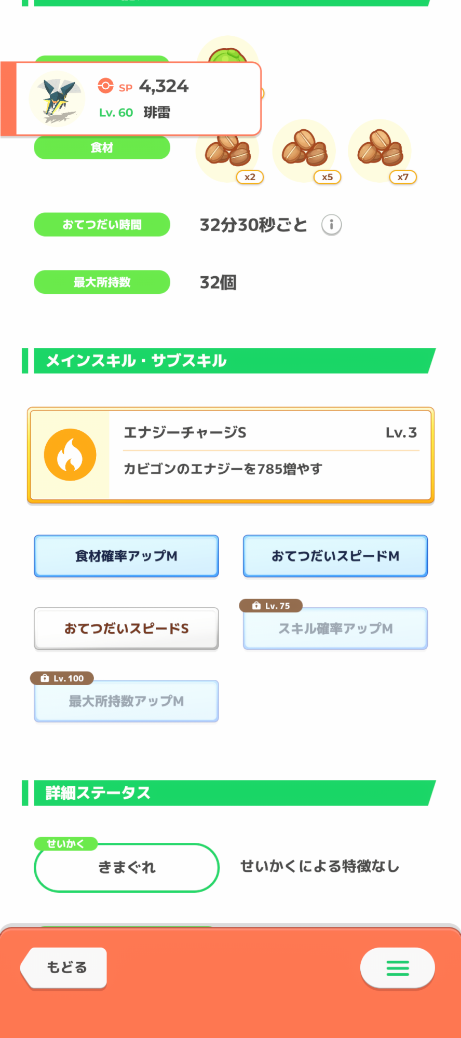Select the おてつだいスピードM sub skill
This screenshot has height=1038, width=461.
(335, 556)
